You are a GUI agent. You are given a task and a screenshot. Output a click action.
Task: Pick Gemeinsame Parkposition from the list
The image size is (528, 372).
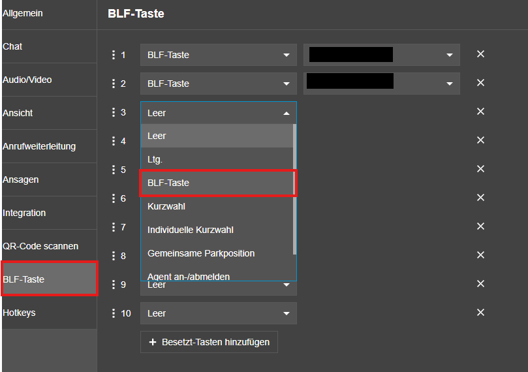tap(218, 253)
